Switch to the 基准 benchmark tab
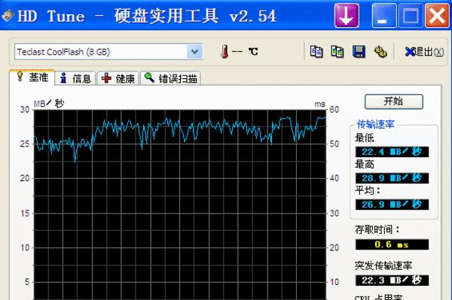This screenshot has width=452, height=300. click(32, 77)
